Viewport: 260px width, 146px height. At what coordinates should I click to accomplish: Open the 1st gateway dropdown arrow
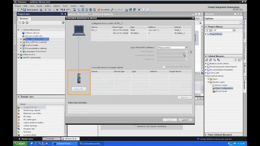pyautogui.click(x=186, y=59)
